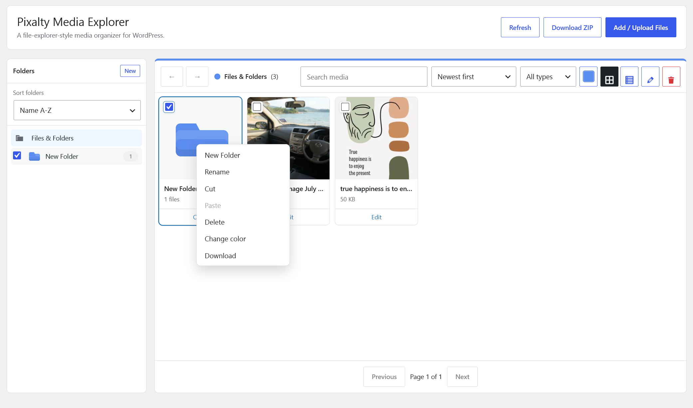Select New Folder row in folder tree
Image resolution: width=693 pixels, height=408 pixels.
77,156
